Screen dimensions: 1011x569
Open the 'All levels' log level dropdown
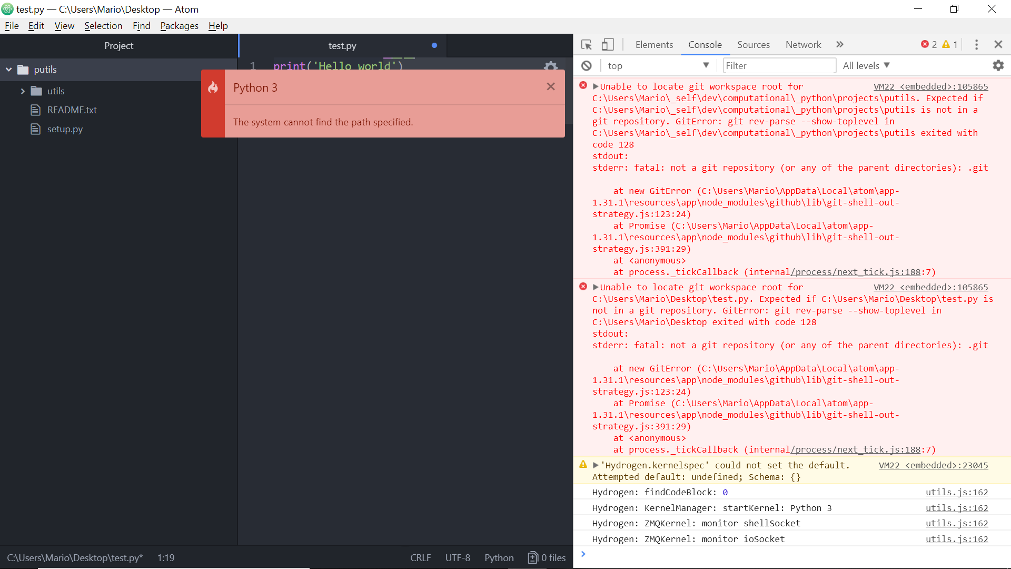click(x=865, y=65)
